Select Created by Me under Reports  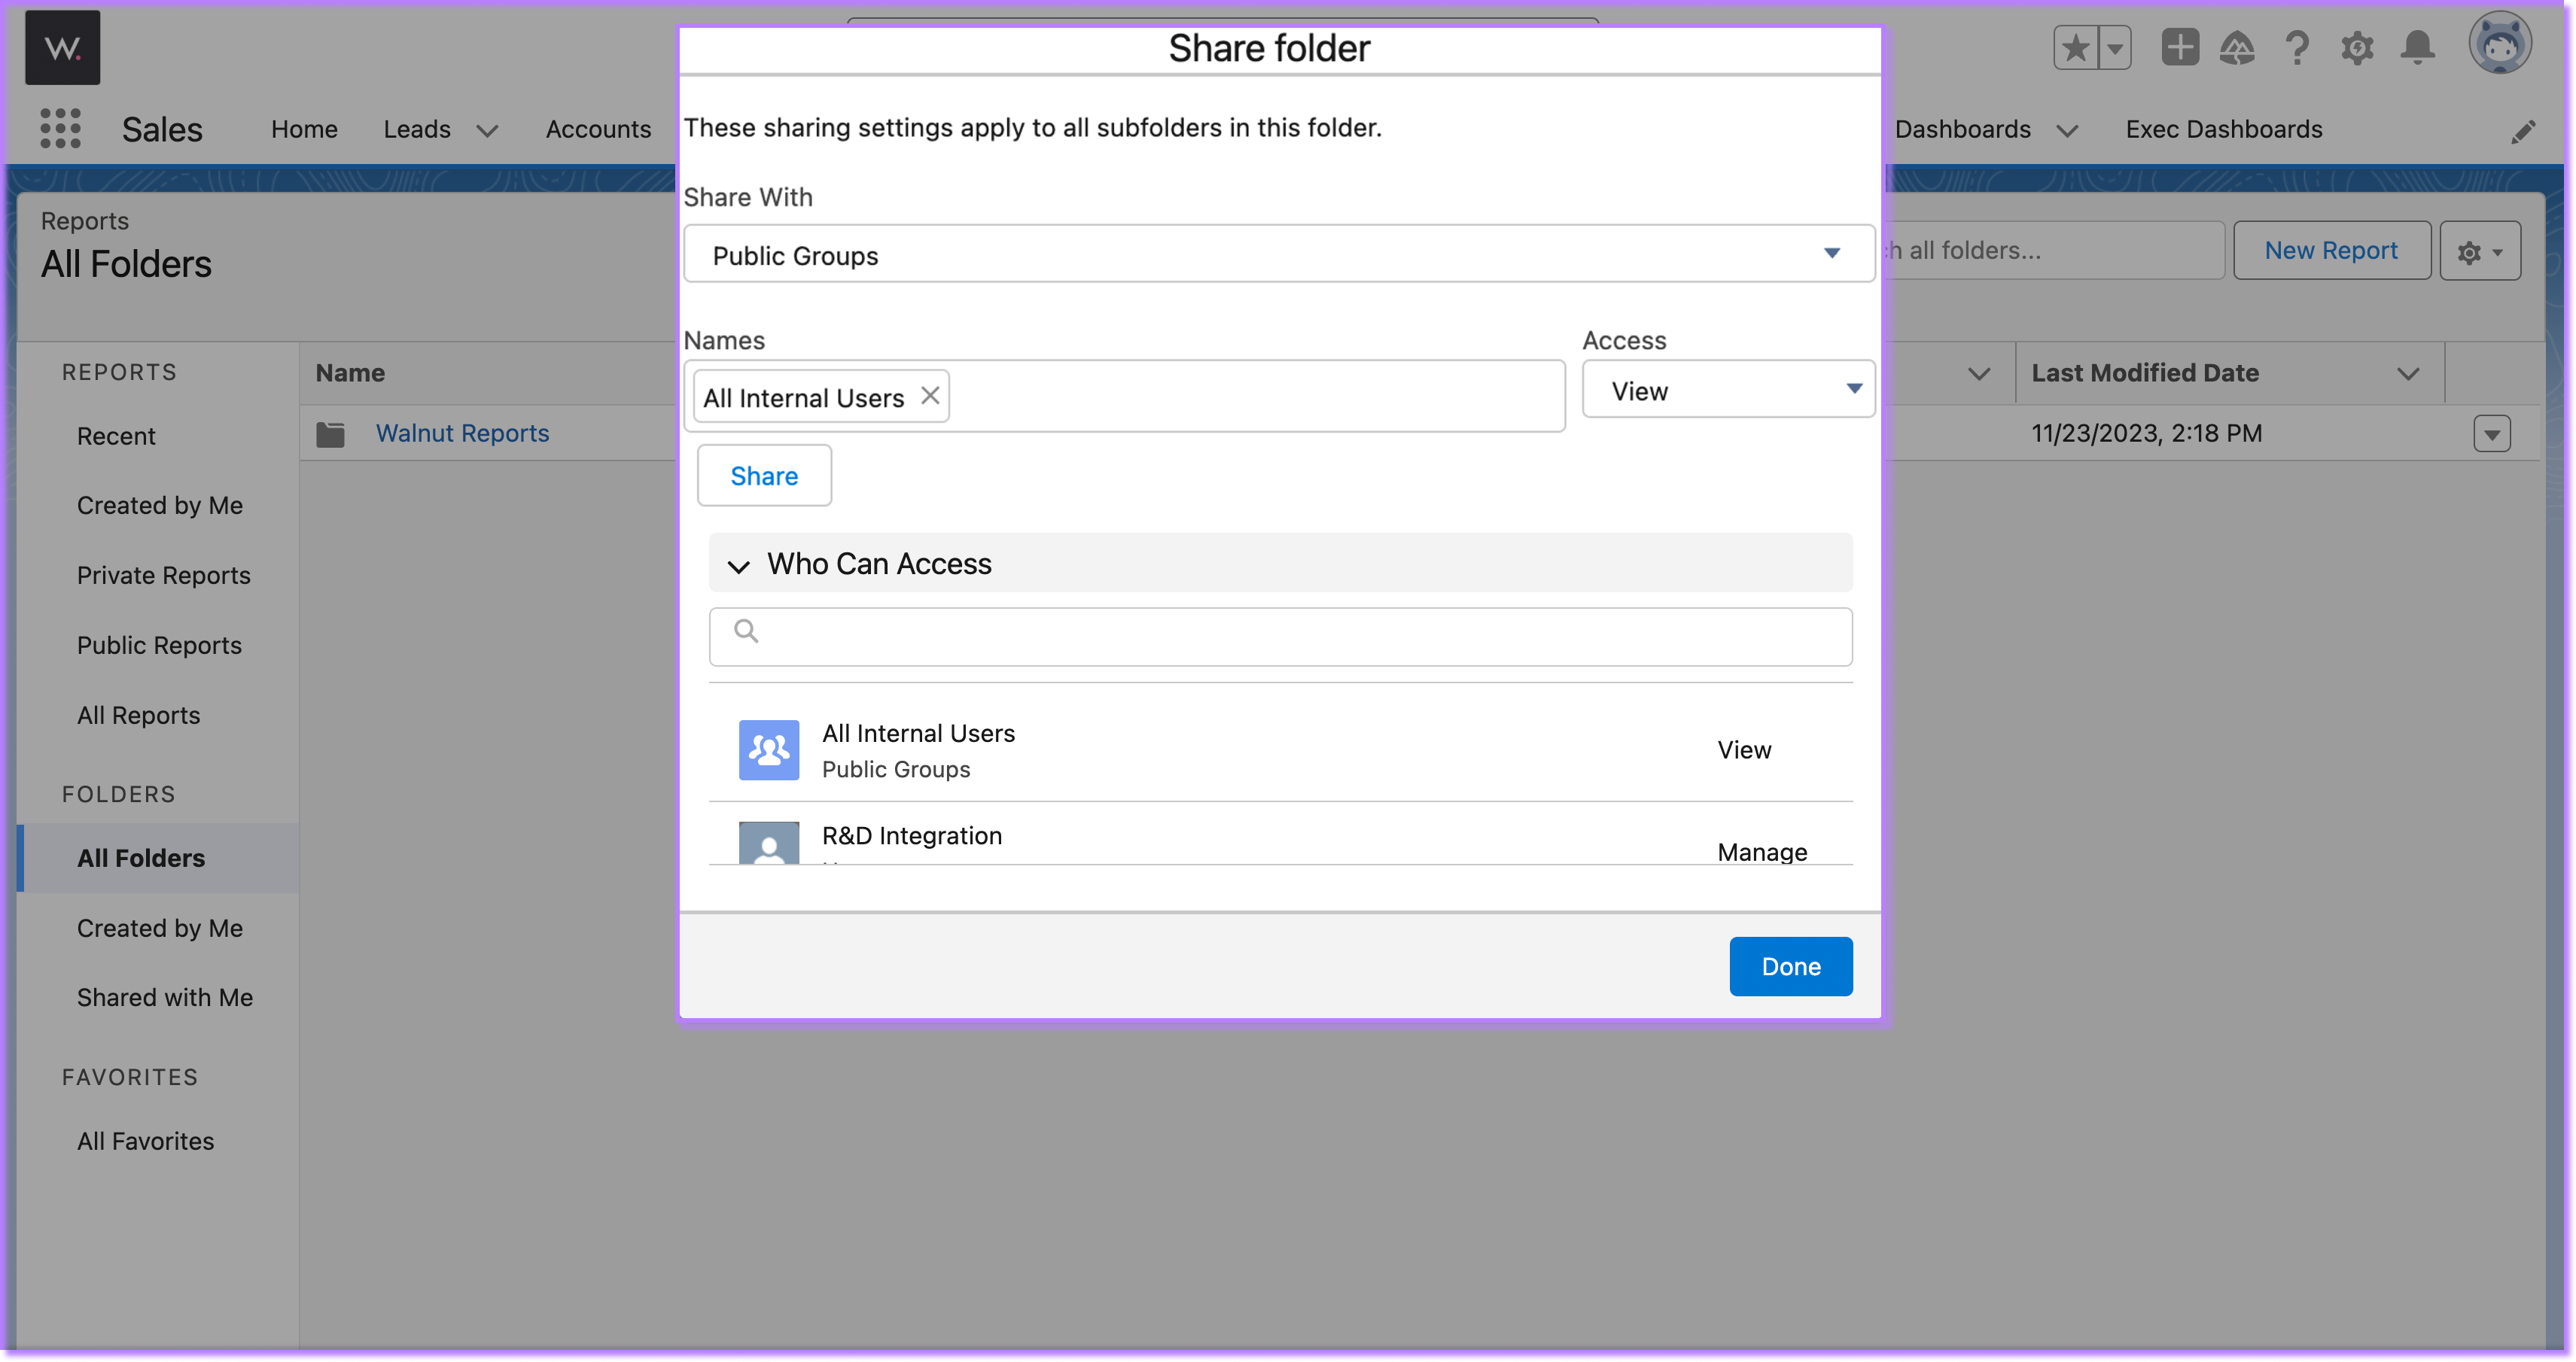[160, 506]
